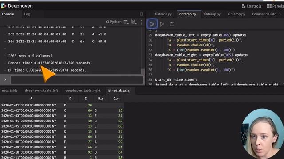This screenshot has width=284, height=159.
Task: Click column header B_y
Action: [101, 98]
